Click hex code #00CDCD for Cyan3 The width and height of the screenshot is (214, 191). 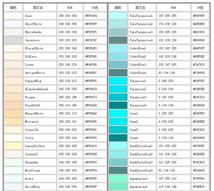200,130
